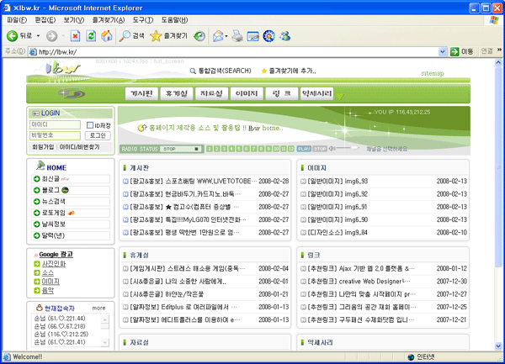Click the 로그인 login button
Viewport: 505px width, 364px height.
[x=98, y=135]
